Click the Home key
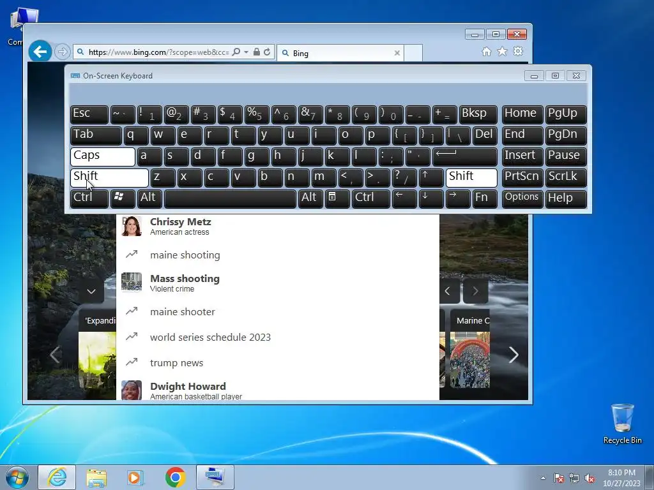Image resolution: width=654 pixels, height=490 pixels. pos(522,115)
